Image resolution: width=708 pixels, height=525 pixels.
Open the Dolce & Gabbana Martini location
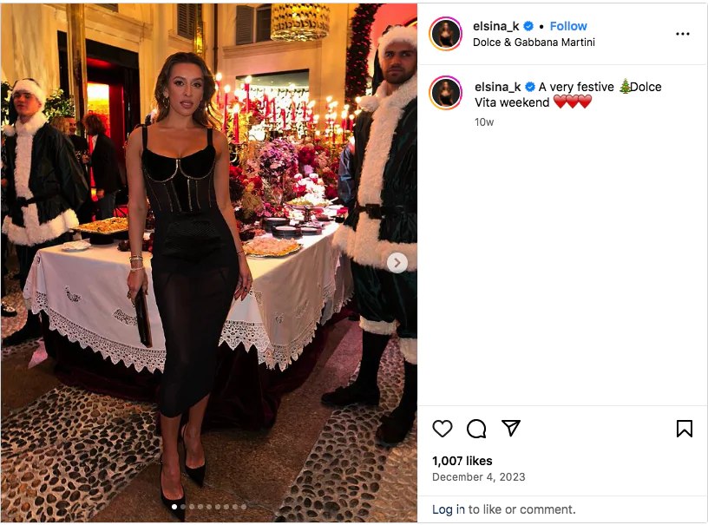pos(534,42)
